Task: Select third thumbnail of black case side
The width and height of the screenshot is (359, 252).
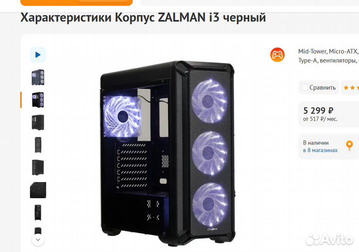Action: [x=38, y=122]
